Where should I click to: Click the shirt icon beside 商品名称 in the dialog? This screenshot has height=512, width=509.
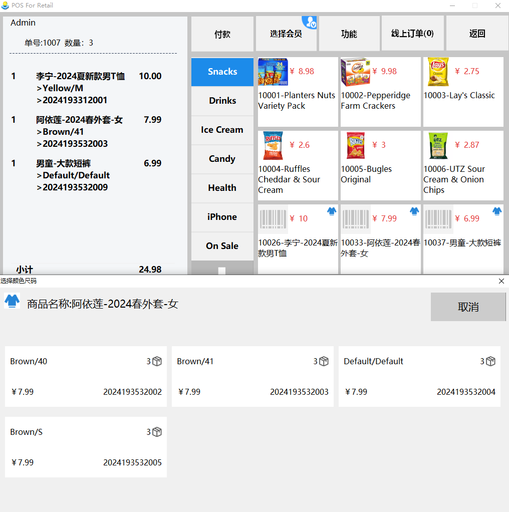coord(12,301)
